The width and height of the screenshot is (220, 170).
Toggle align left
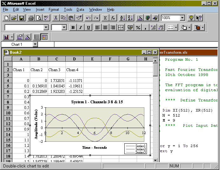[98, 28]
